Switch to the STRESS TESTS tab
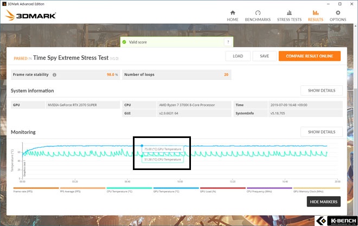This screenshot has width=358, height=226. [x=289, y=16]
